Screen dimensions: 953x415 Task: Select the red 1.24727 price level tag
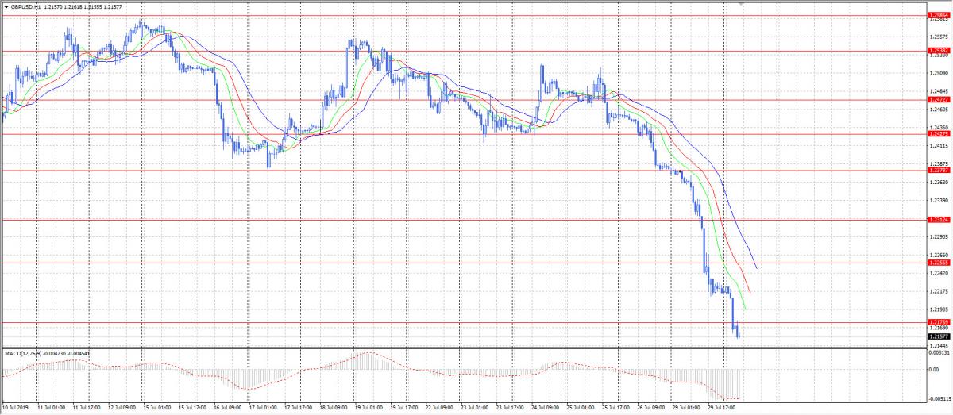pyautogui.click(x=938, y=100)
